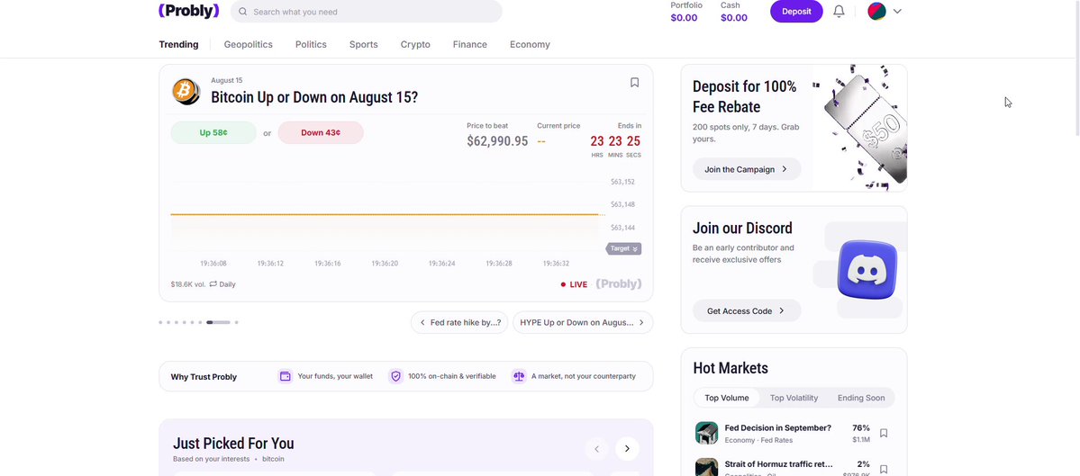
Task: Open the Economy category
Action: pyautogui.click(x=530, y=45)
